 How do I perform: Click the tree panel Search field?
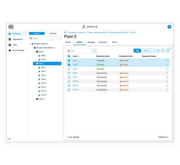click(x=45, y=38)
